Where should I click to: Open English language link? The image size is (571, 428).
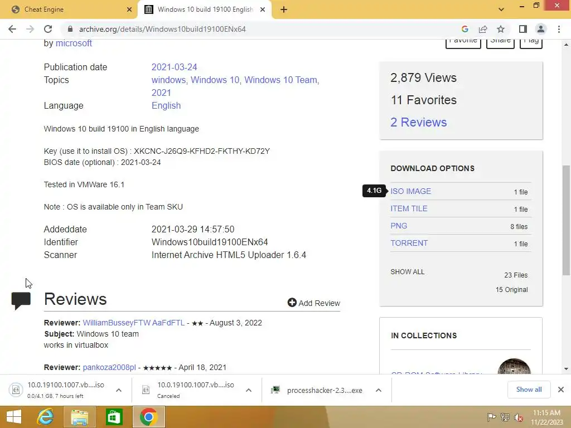click(x=166, y=105)
